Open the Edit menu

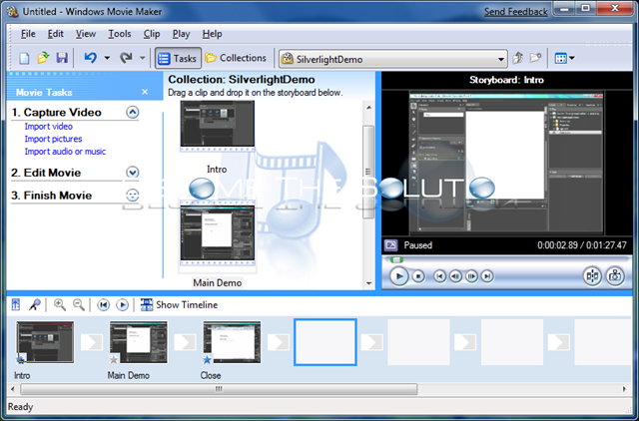[56, 34]
